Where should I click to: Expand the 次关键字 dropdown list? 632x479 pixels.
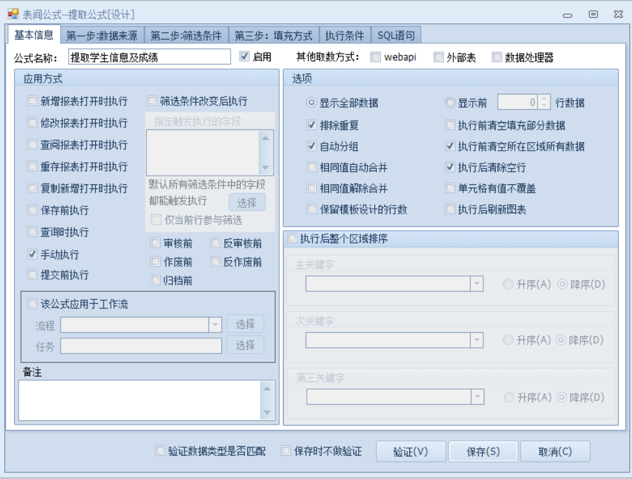click(477, 340)
